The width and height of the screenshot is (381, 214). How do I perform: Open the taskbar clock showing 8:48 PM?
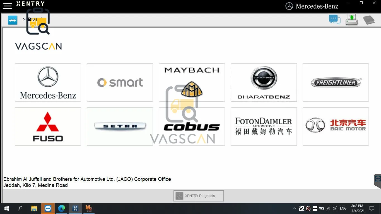[x=357, y=208]
